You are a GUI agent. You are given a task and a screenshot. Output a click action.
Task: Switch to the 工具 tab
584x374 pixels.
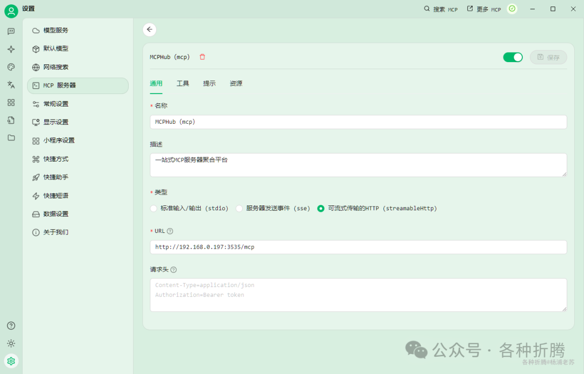pos(183,83)
